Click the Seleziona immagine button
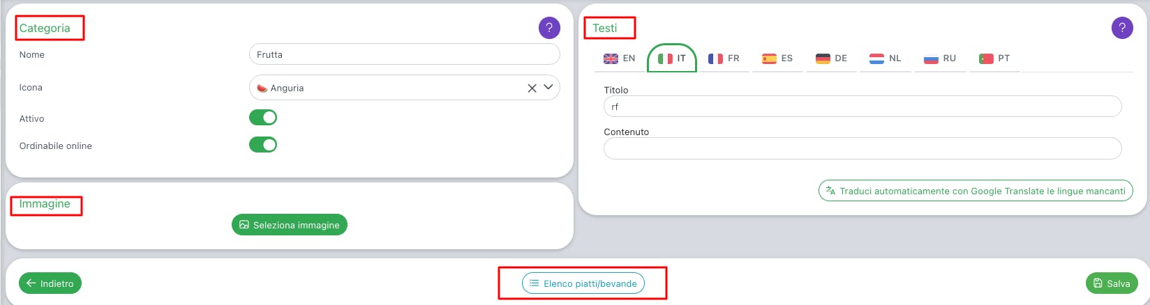 pyautogui.click(x=290, y=225)
